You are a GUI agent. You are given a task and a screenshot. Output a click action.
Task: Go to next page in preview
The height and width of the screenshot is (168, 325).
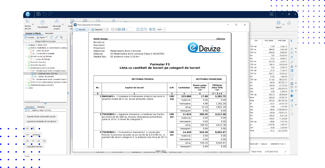[119, 30]
